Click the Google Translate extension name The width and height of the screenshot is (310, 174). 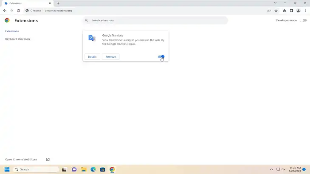coord(113,35)
